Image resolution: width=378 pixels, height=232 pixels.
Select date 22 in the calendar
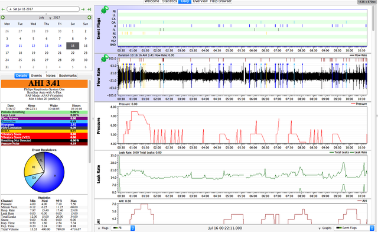coord(73,53)
